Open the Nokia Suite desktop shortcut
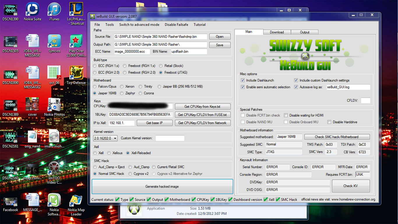Image resolution: width=398 pixels, height=224 pixels. (x=32, y=12)
